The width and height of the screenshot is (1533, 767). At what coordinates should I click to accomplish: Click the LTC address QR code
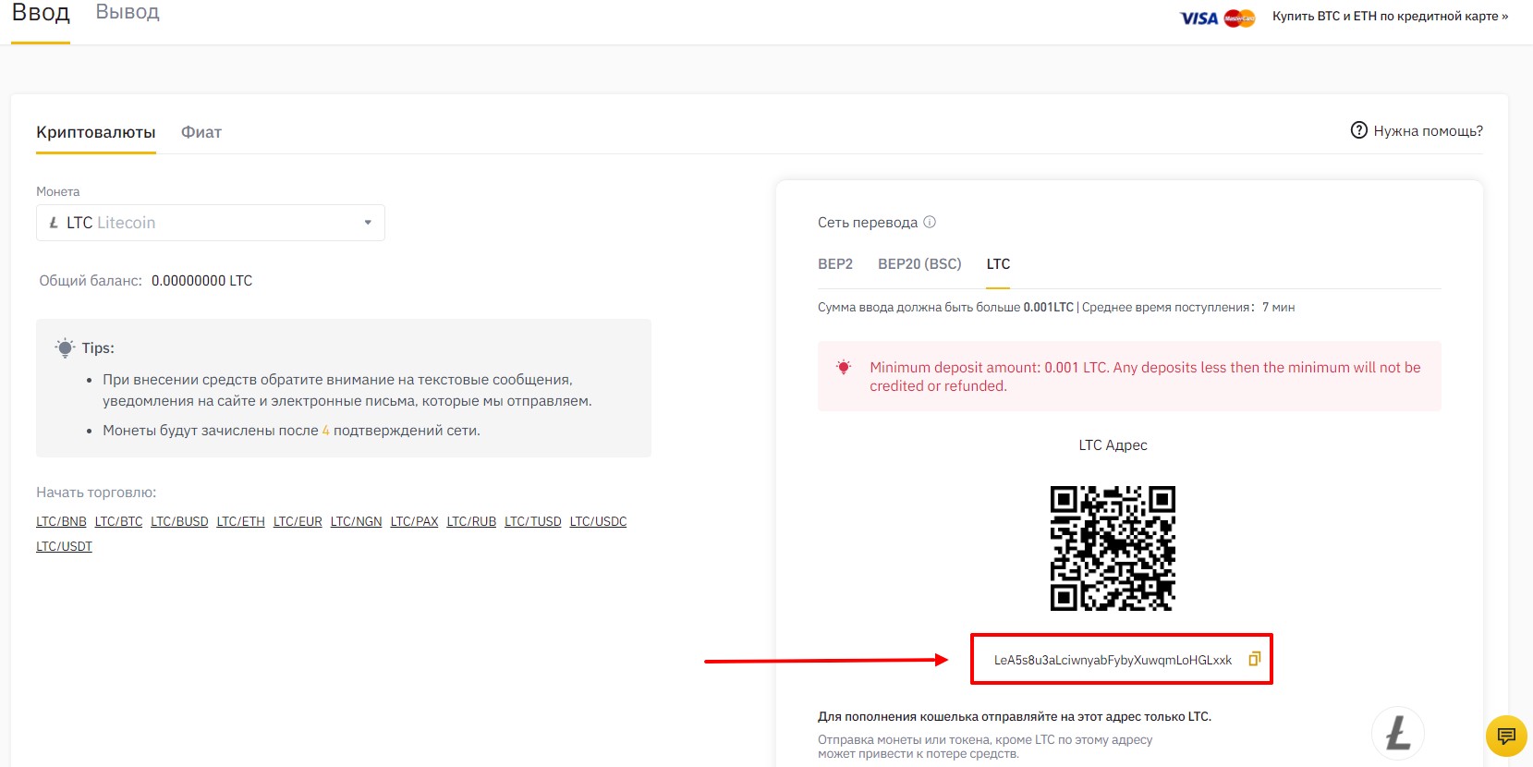[x=1113, y=548]
